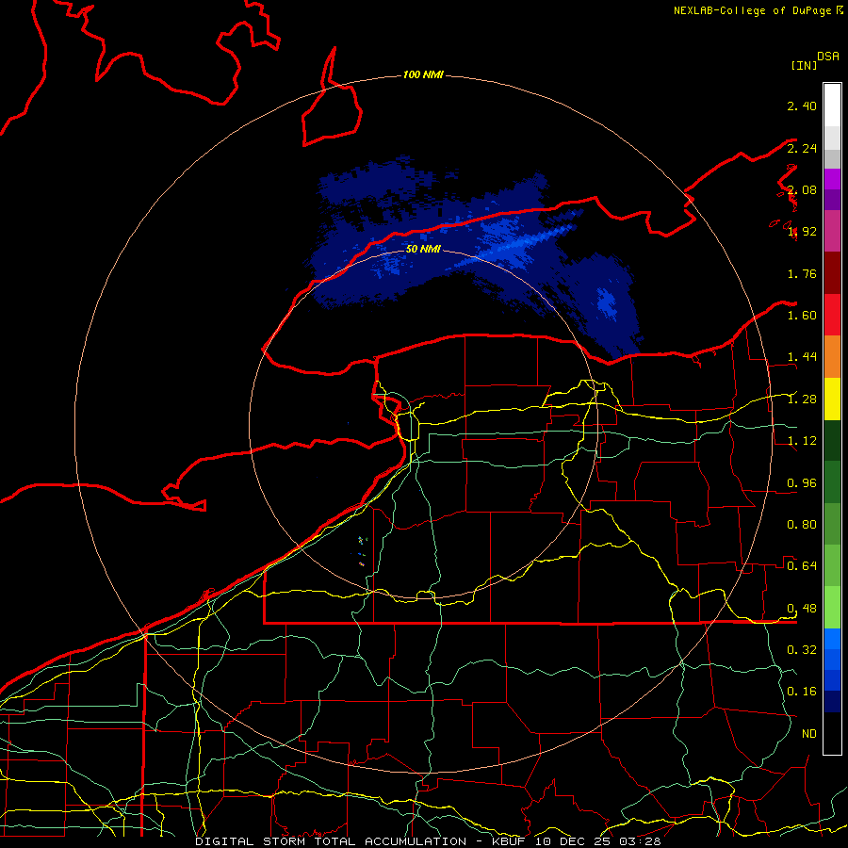
Task: Click the 1.60 legend value
Action: click(x=802, y=316)
